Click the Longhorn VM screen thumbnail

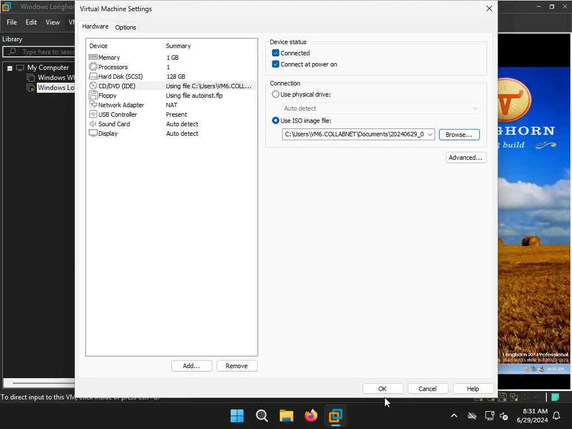tap(535, 220)
